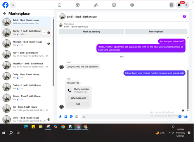The image size is (194, 142).
Task: Open Windows taskbar search
Action: [11, 133]
